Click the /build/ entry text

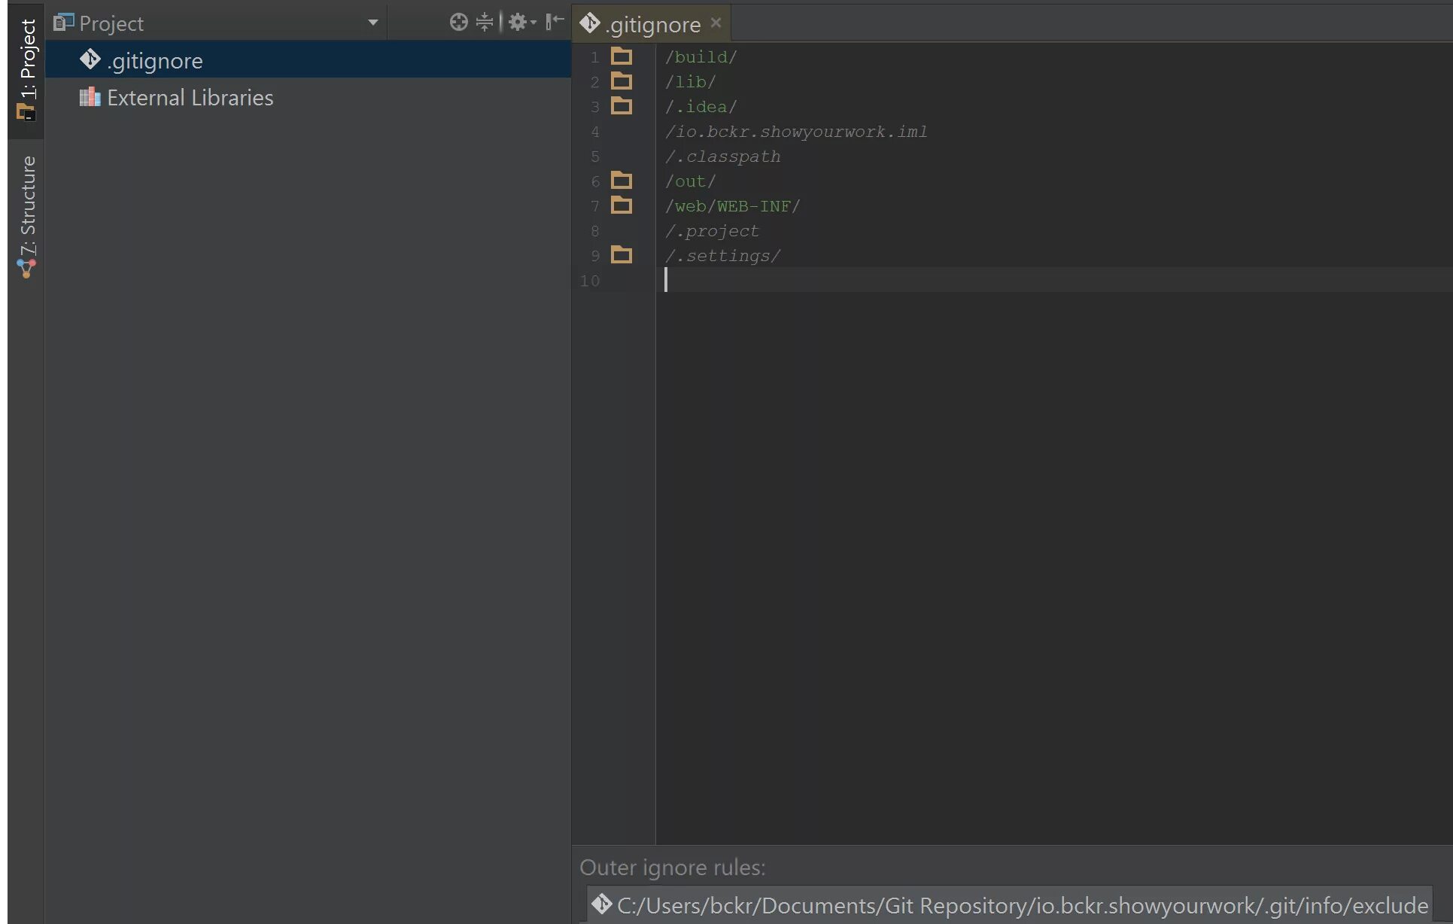pos(701,57)
